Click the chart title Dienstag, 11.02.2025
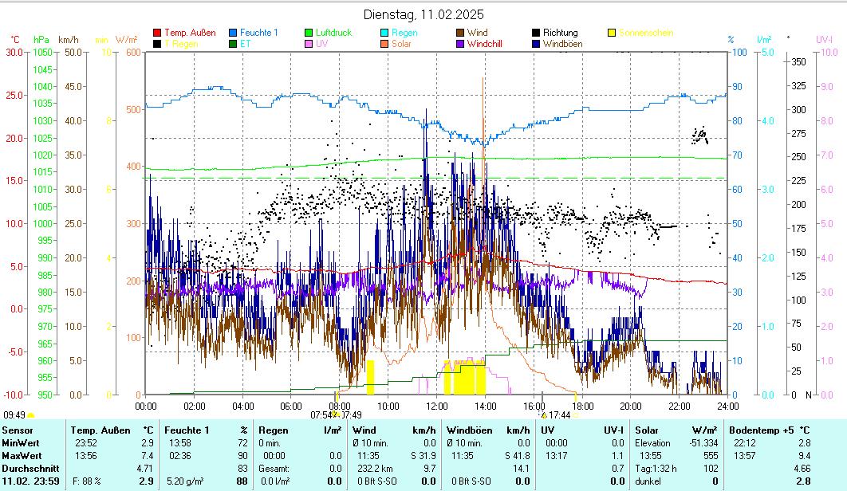Viewport: 847px width, 491px height. 423,14
